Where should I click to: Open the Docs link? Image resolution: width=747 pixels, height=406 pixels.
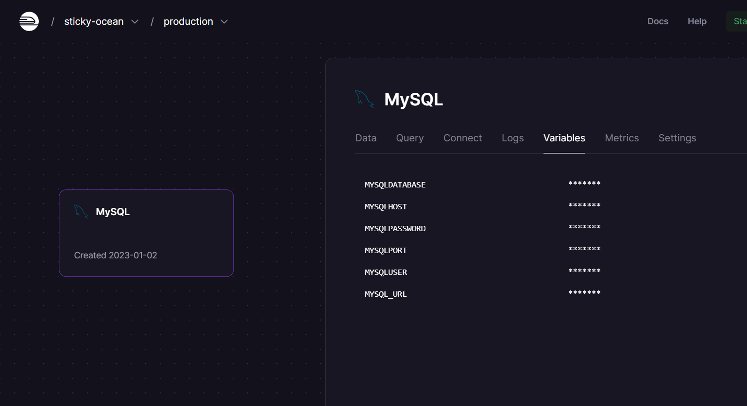(658, 21)
